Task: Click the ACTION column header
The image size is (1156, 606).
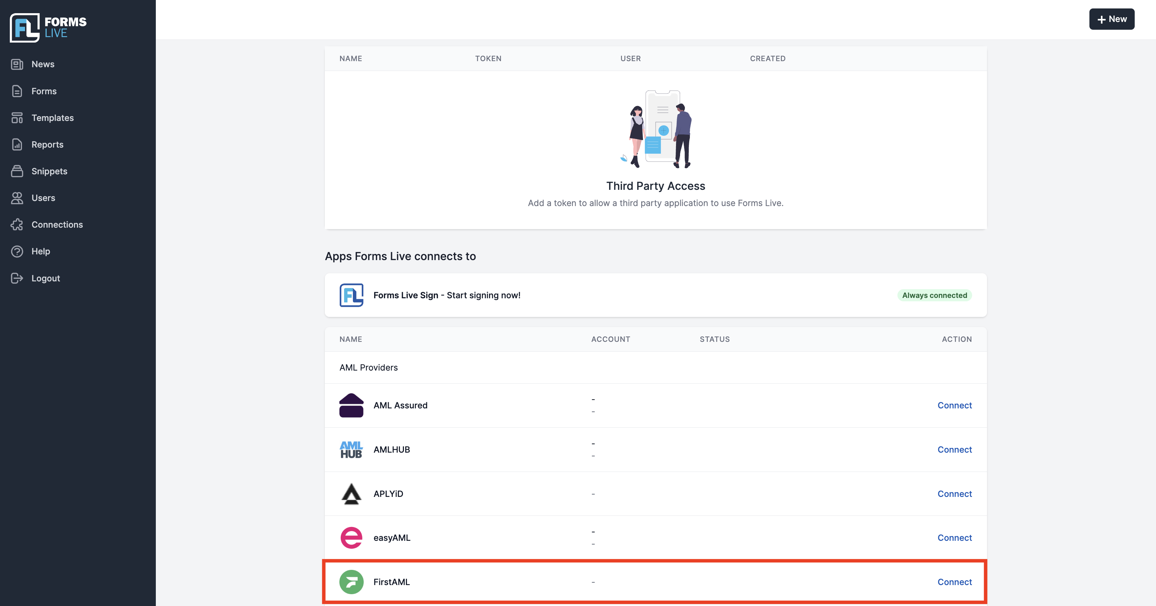Action: [x=957, y=339]
